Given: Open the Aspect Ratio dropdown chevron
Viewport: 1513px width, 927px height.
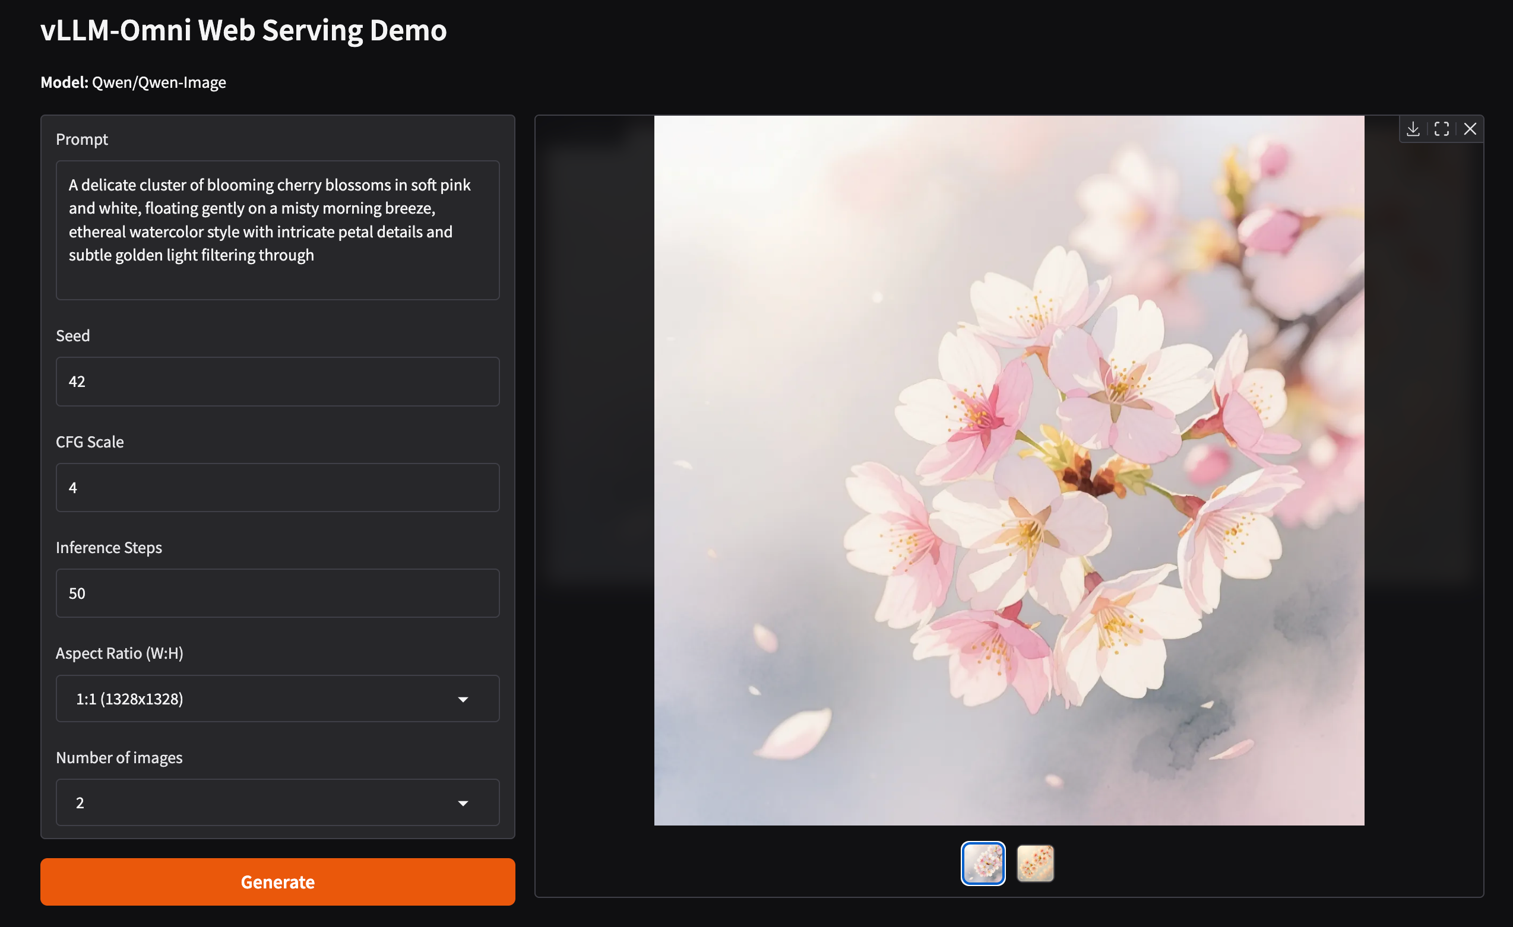Looking at the screenshot, I should click(x=464, y=698).
